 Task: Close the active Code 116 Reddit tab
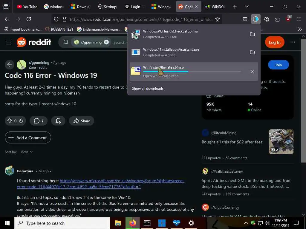tap(196, 7)
